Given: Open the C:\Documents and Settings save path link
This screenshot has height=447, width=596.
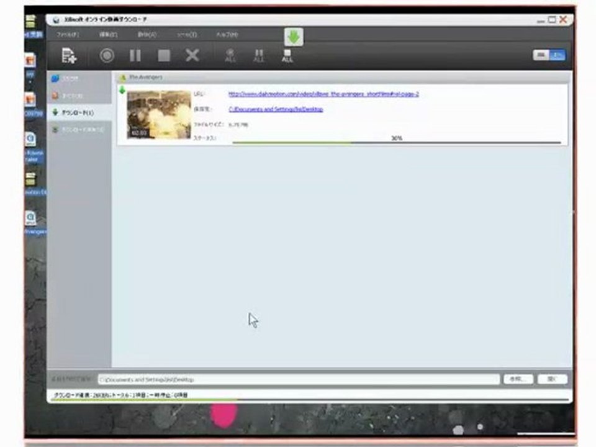Looking at the screenshot, I should click(x=276, y=109).
